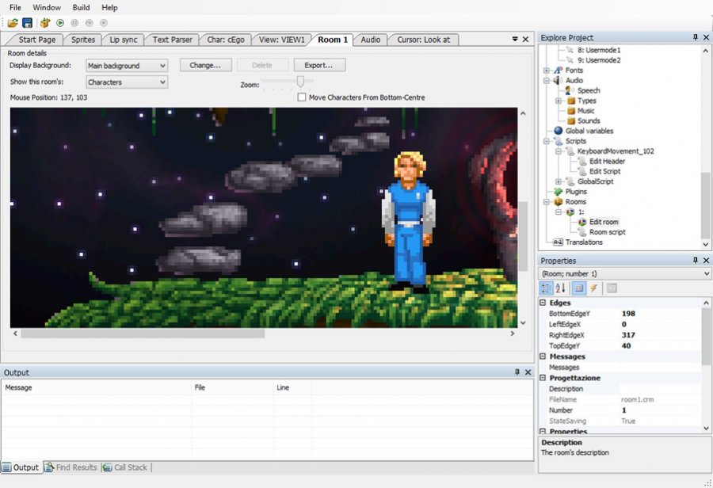
Task: Switch to the Sprites tab
Action: pos(83,40)
